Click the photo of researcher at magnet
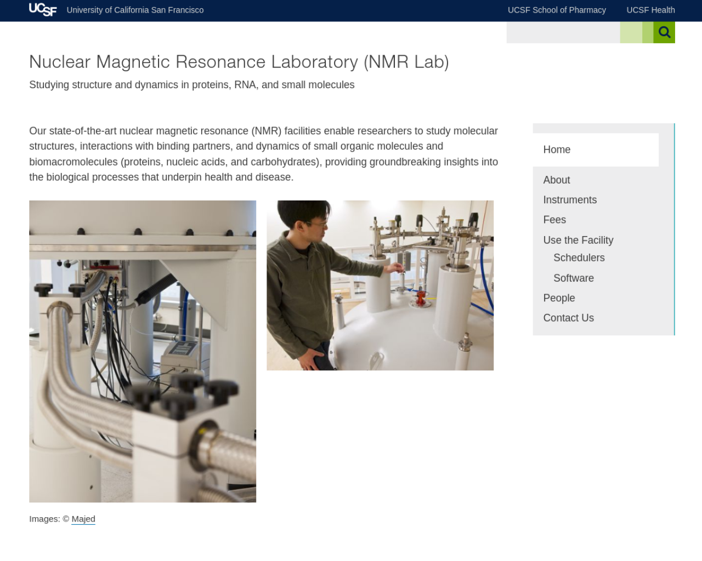 [380, 285]
